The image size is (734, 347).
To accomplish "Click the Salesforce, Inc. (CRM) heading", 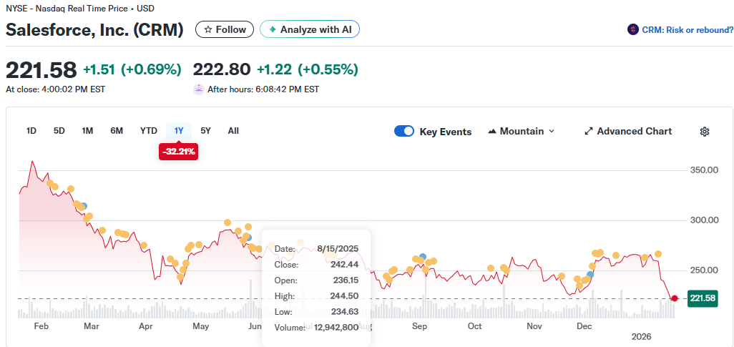I will click(x=94, y=29).
